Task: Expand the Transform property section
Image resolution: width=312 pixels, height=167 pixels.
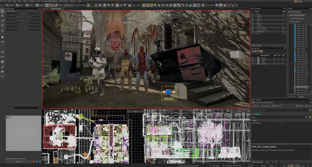Action: (x=252, y=114)
